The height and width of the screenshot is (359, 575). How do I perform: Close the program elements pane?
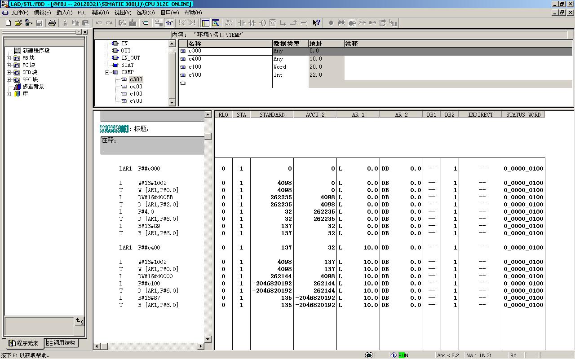pos(85,32)
